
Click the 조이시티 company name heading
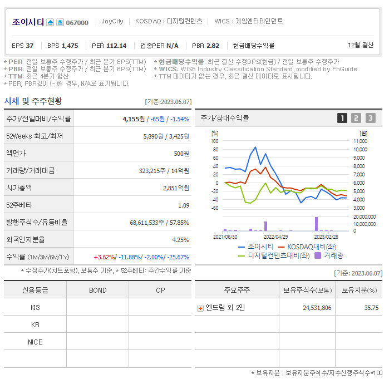pyautogui.click(x=28, y=22)
